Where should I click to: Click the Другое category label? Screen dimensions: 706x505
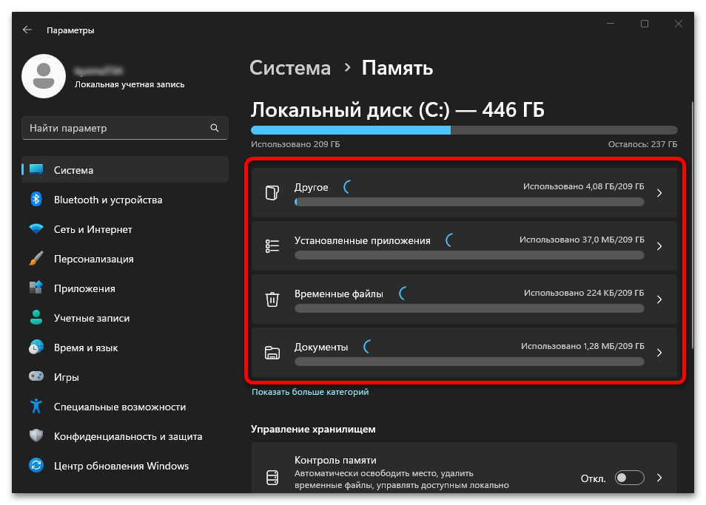[x=311, y=187]
